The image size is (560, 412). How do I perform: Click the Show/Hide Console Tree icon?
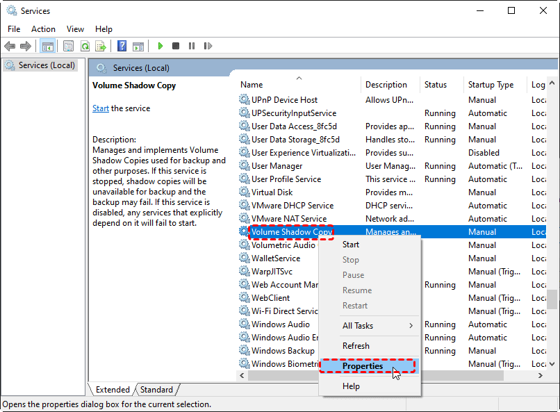pos(48,46)
